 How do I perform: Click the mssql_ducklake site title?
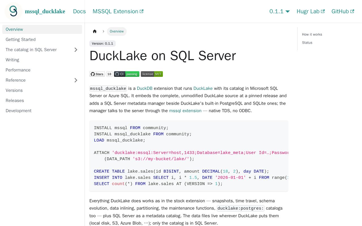pyautogui.click(x=45, y=11)
